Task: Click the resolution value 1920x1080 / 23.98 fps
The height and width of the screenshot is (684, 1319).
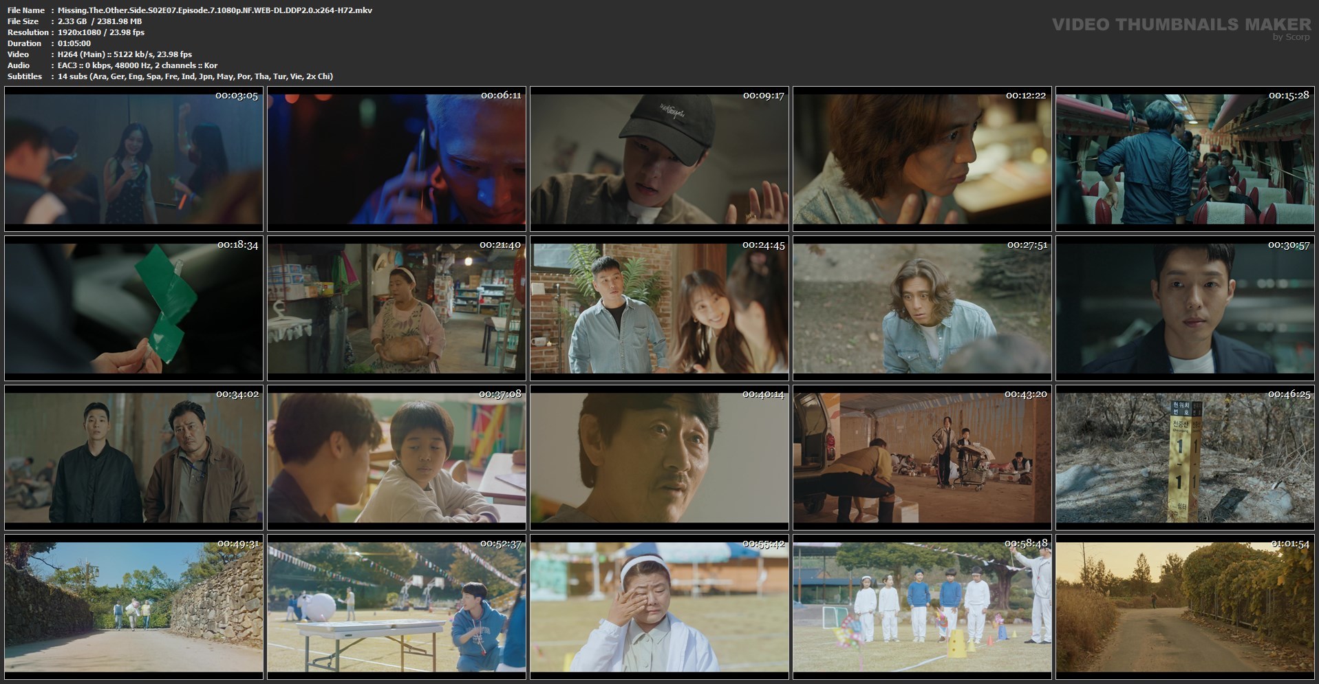Action: (101, 32)
